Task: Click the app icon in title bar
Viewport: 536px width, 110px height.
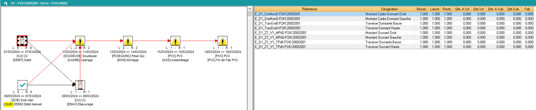Action: [5, 3]
